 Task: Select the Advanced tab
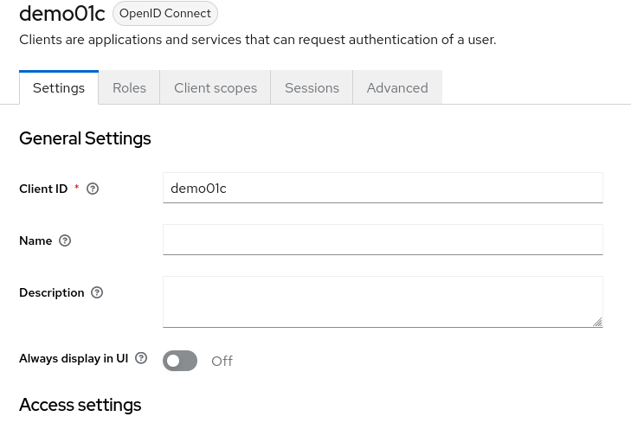click(x=397, y=88)
